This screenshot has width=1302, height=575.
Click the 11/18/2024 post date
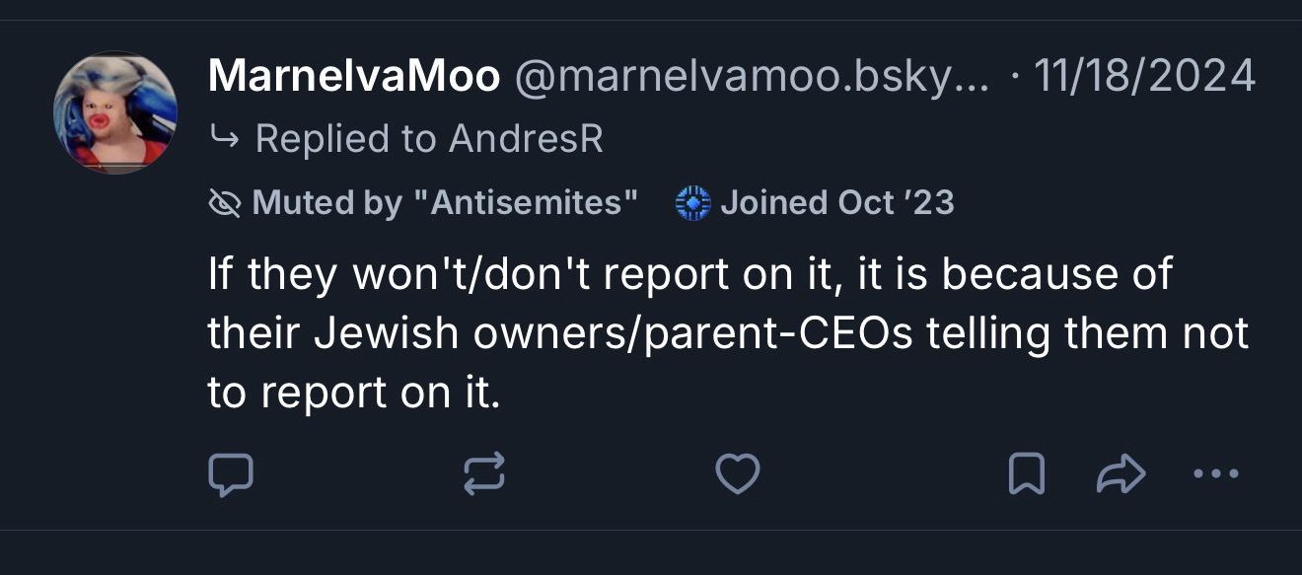[x=1143, y=76]
